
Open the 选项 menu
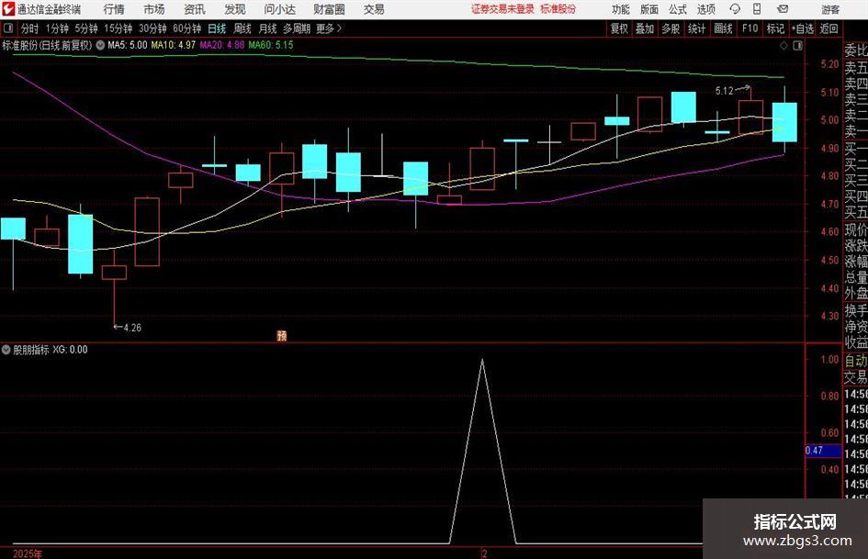(705, 9)
